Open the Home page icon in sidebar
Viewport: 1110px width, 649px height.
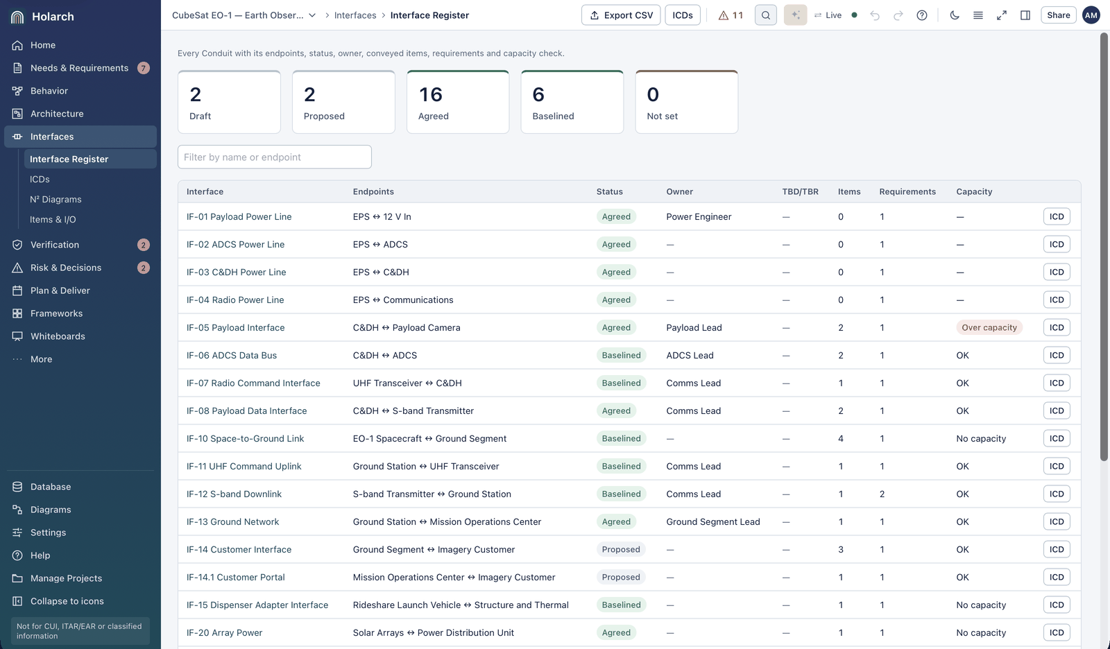coord(17,45)
